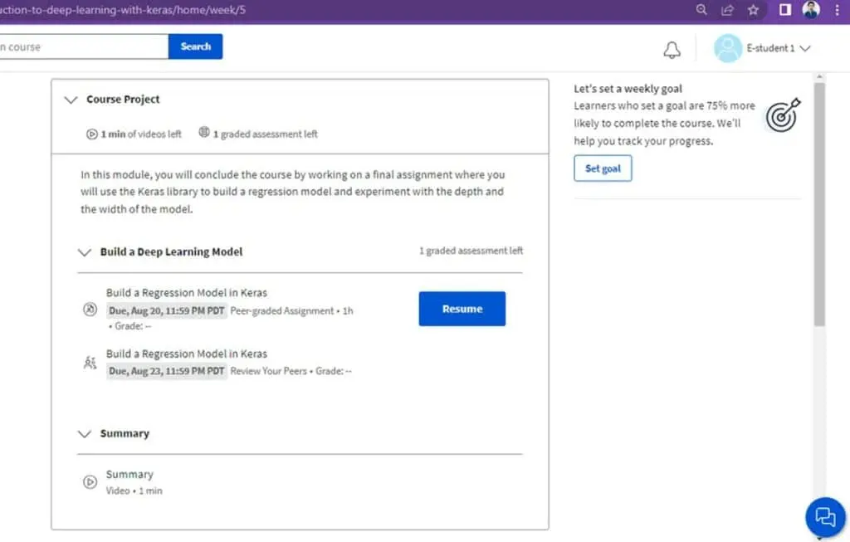Open the Chrome profile avatar
Viewport: 850px width, 542px height.
811,10
